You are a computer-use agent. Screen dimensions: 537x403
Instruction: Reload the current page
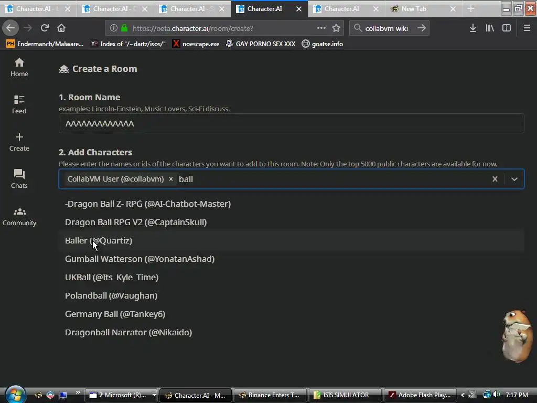45,28
